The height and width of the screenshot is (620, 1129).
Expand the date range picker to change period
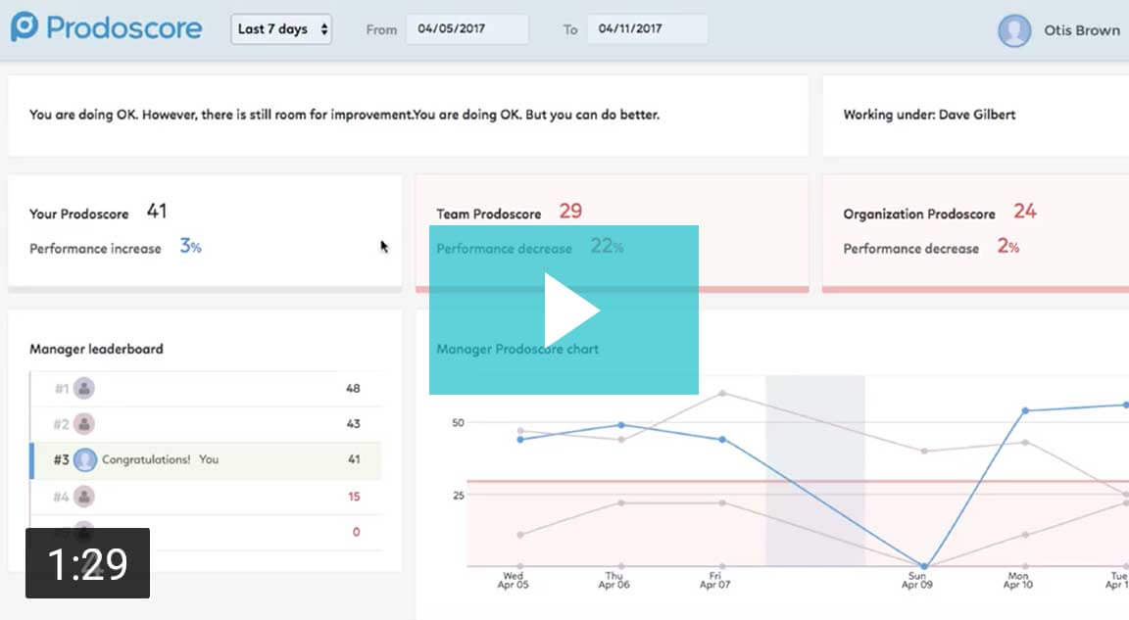(280, 28)
